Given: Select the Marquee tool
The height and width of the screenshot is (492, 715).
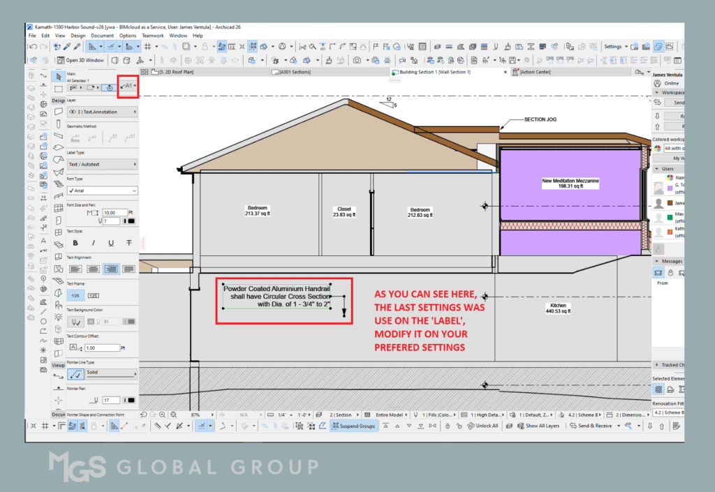Looking at the screenshot, I should 59,89.
